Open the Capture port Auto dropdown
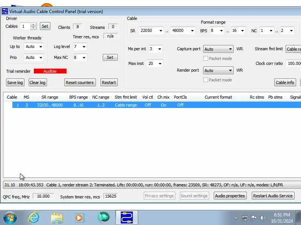This screenshot has height=225, width=301. point(218,49)
